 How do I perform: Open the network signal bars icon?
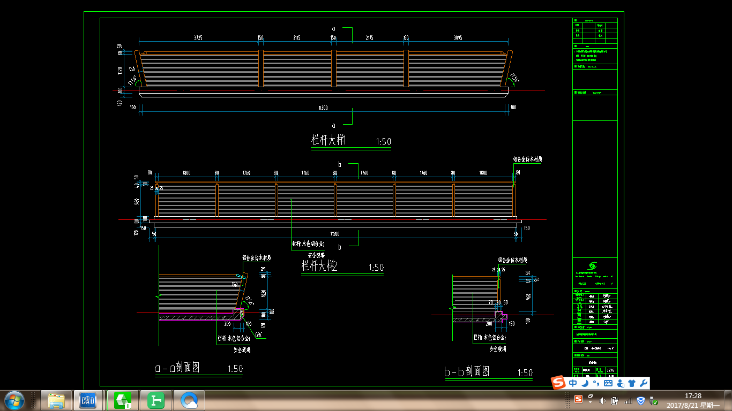coord(628,400)
